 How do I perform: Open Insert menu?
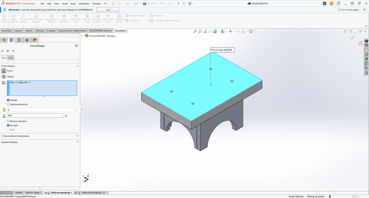pyautogui.click(x=65, y=4)
